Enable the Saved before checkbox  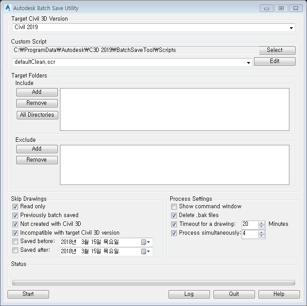pyautogui.click(x=15, y=242)
